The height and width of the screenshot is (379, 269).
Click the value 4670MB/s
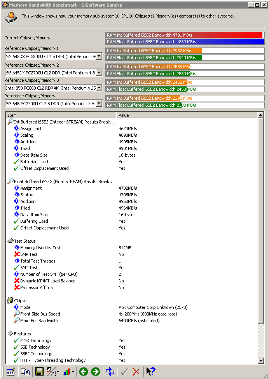tap(128, 129)
